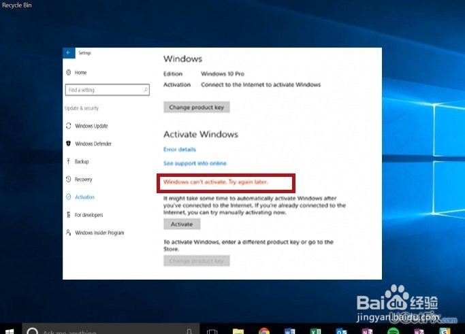Open Spotify from the taskbar

[x=394, y=331]
